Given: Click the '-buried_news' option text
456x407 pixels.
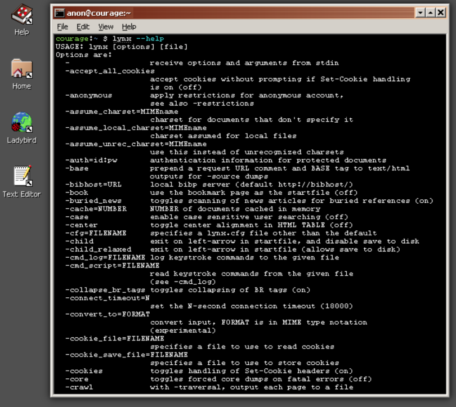Looking at the screenshot, I should coord(93,200).
